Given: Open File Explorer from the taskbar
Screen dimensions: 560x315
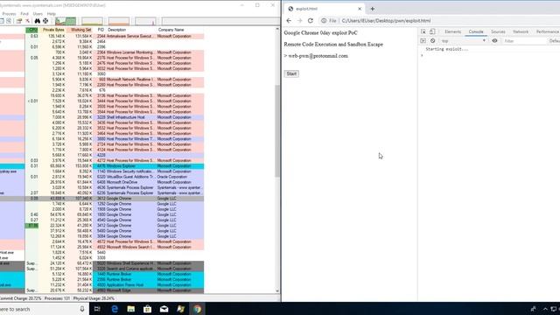Looking at the screenshot, I should point(130,309).
